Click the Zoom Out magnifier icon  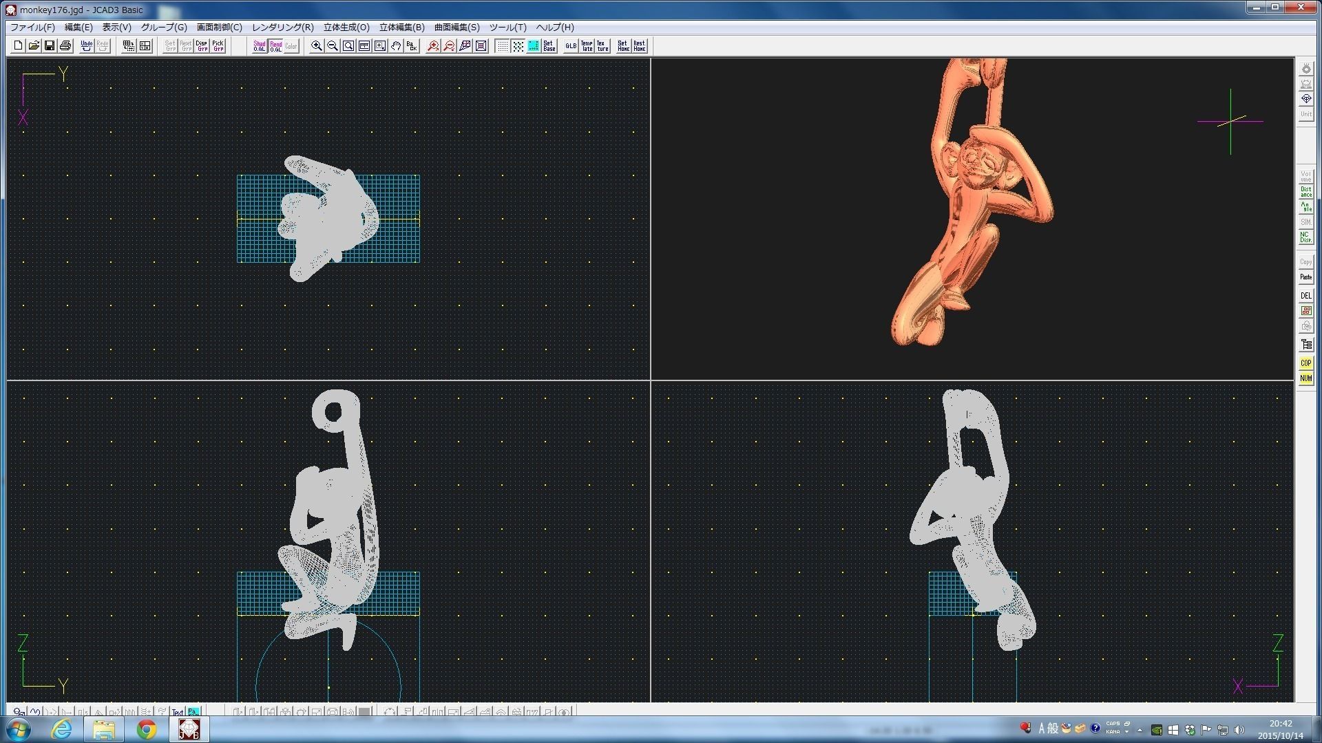[333, 46]
